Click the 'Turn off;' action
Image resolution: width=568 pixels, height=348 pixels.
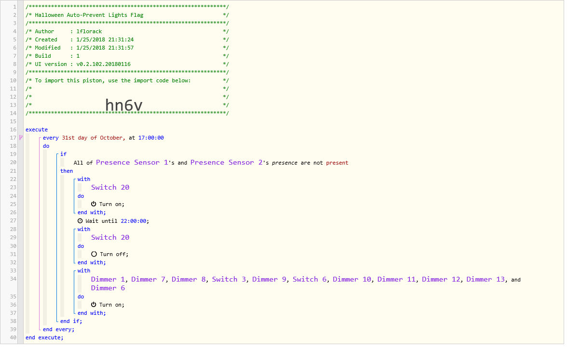(114, 255)
